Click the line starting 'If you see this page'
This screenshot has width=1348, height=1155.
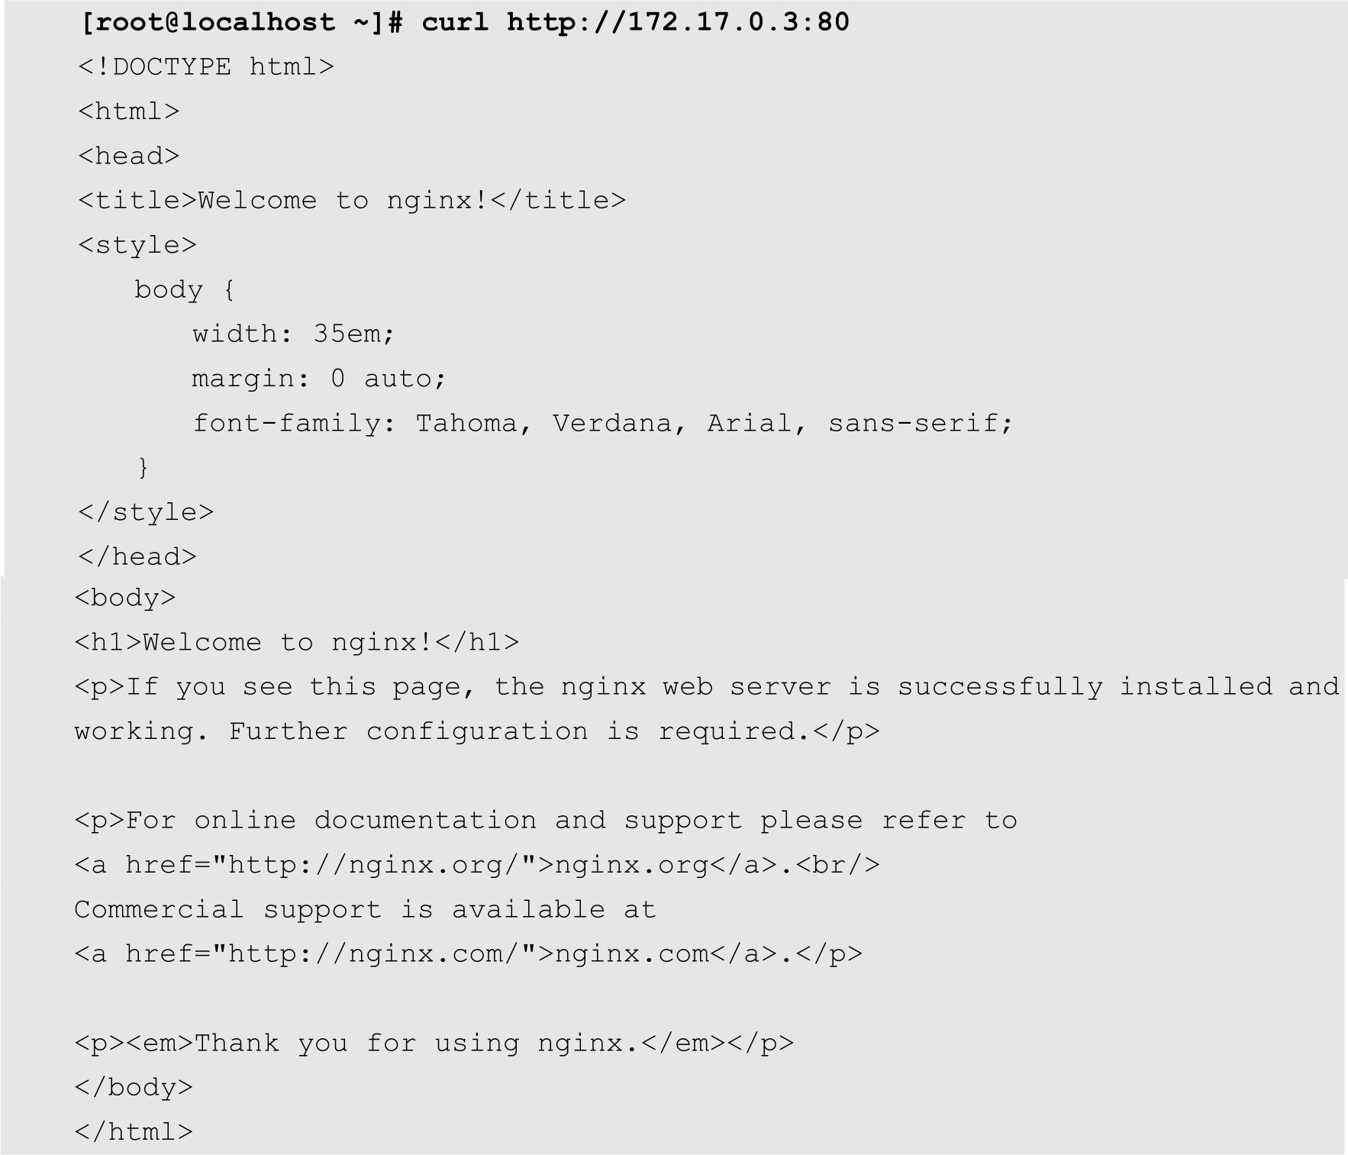pyautogui.click(x=707, y=687)
